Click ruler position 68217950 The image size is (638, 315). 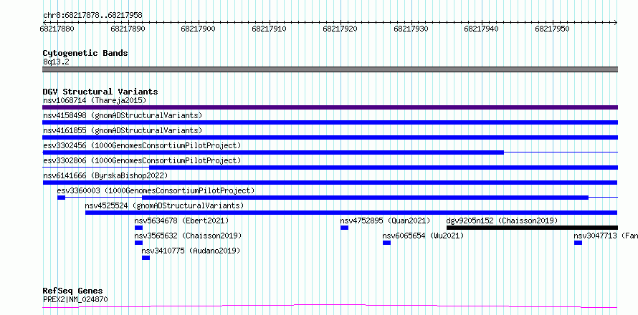[552, 29]
